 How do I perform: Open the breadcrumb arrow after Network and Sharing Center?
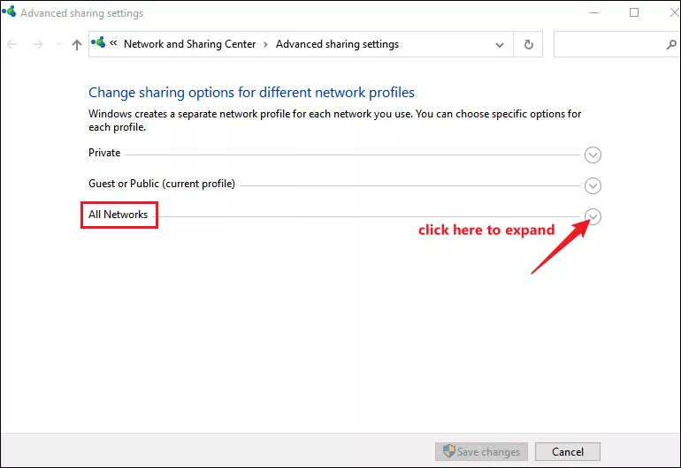point(265,45)
